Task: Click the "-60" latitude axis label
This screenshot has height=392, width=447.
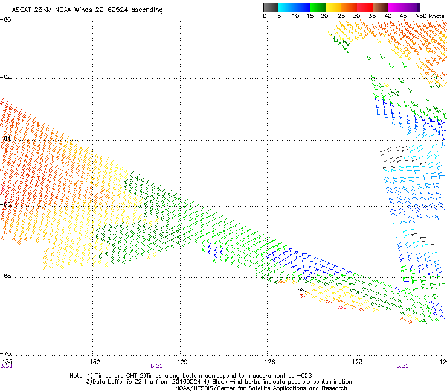Action: click(x=5, y=20)
